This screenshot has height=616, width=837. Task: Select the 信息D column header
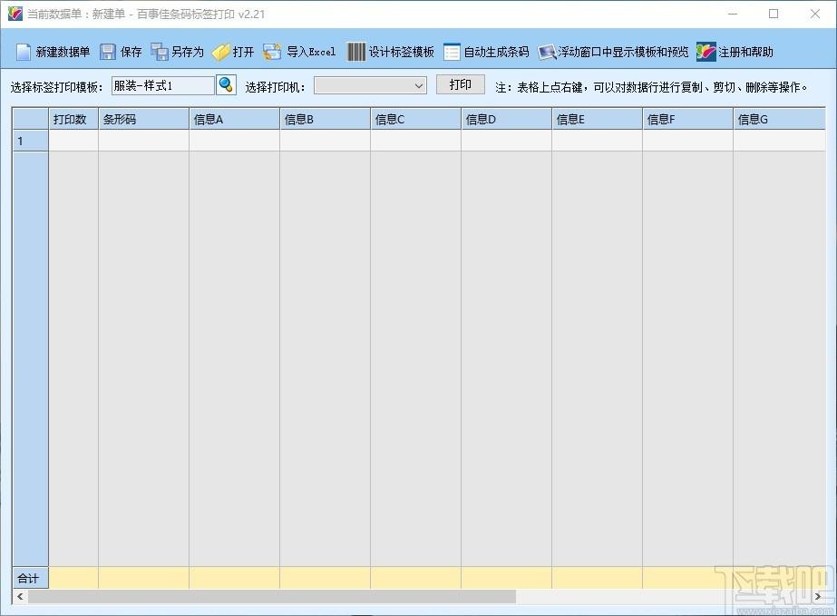pyautogui.click(x=507, y=119)
